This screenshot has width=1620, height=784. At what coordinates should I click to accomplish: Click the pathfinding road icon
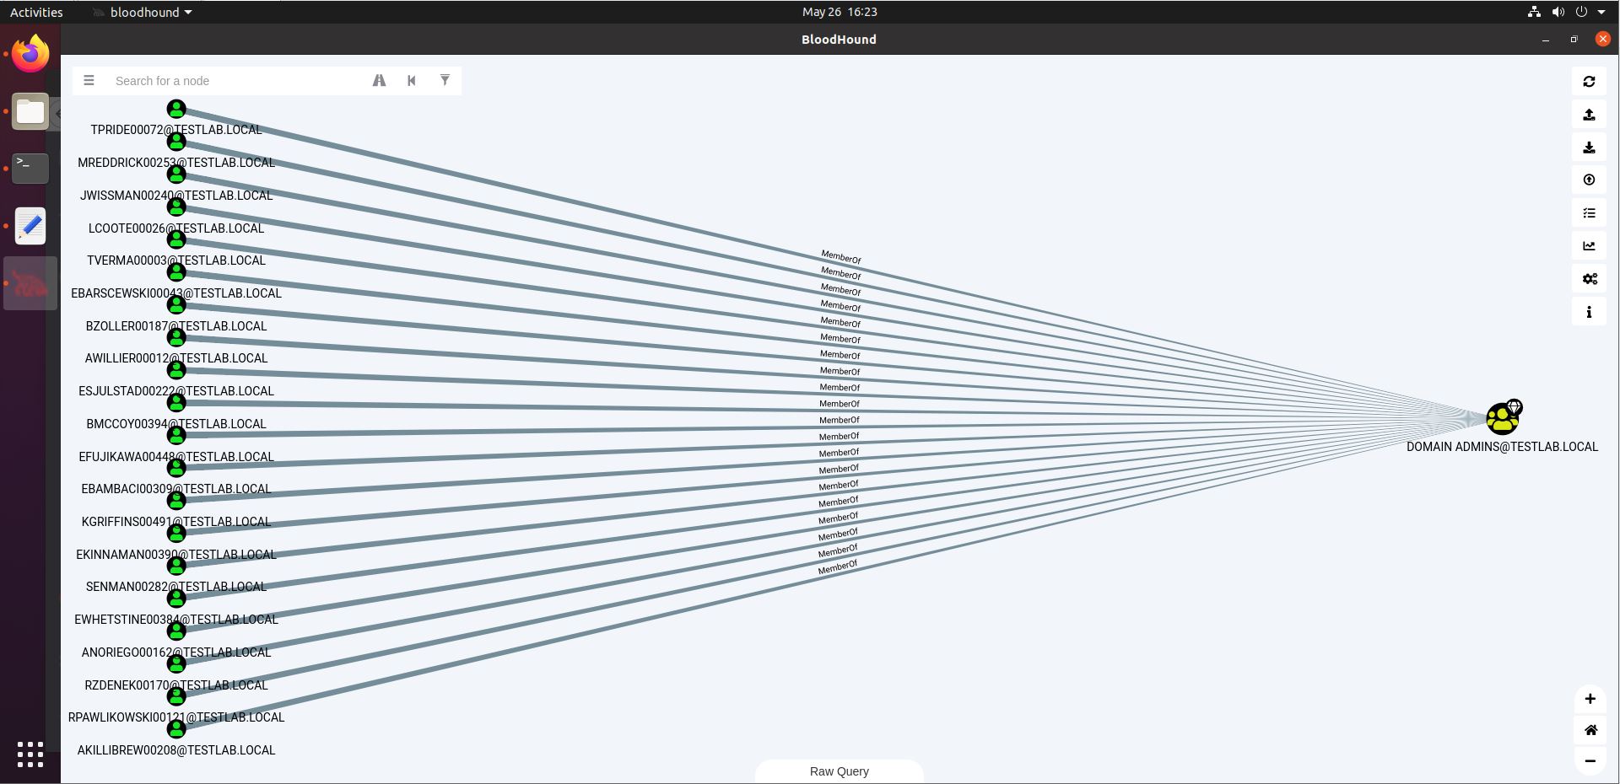[x=379, y=81]
